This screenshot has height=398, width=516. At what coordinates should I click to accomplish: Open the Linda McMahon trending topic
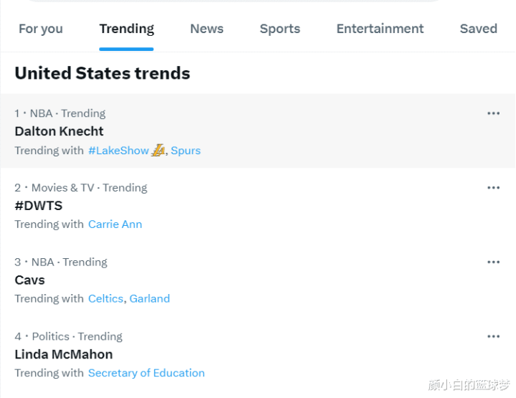point(64,354)
